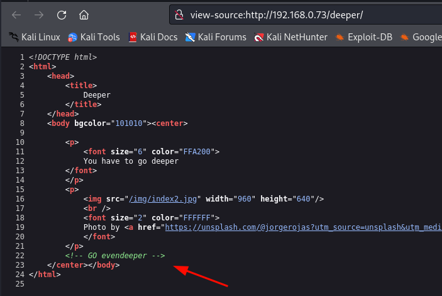This screenshot has width=442, height=296.
Task: Open the Kali Forums bookmark
Action: click(x=216, y=37)
